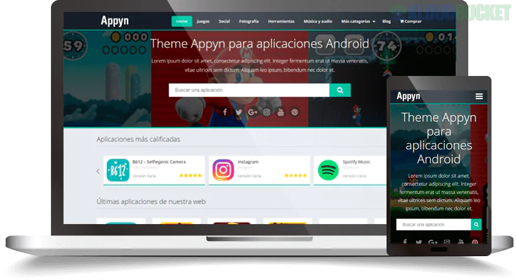Open the Instagram app title
The image size is (516, 280).
tap(248, 162)
